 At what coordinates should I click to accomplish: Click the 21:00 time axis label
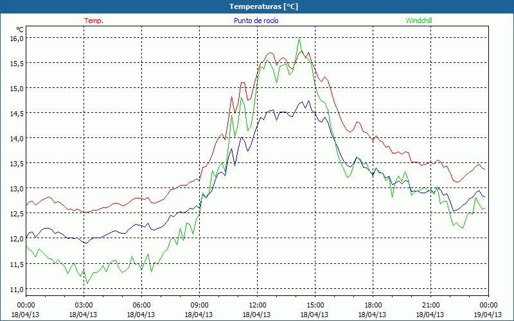point(430,306)
